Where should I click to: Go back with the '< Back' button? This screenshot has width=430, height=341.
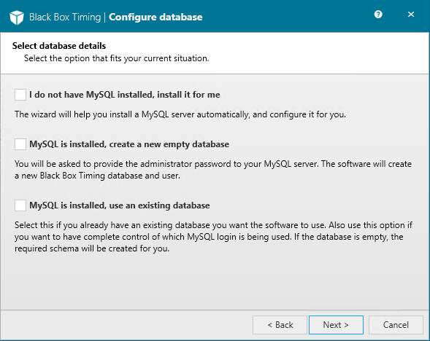[280, 325]
